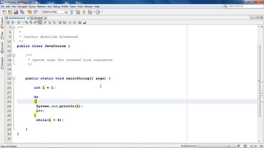Image resolution: width=264 pixels, height=148 pixels.
Task: Click the editor Find Selection magnifier icon
Action: [x=26, y=22]
